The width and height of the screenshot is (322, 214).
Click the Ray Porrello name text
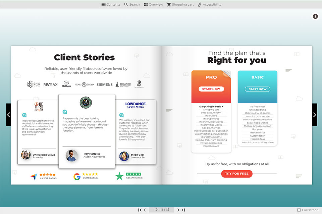coord(92,154)
